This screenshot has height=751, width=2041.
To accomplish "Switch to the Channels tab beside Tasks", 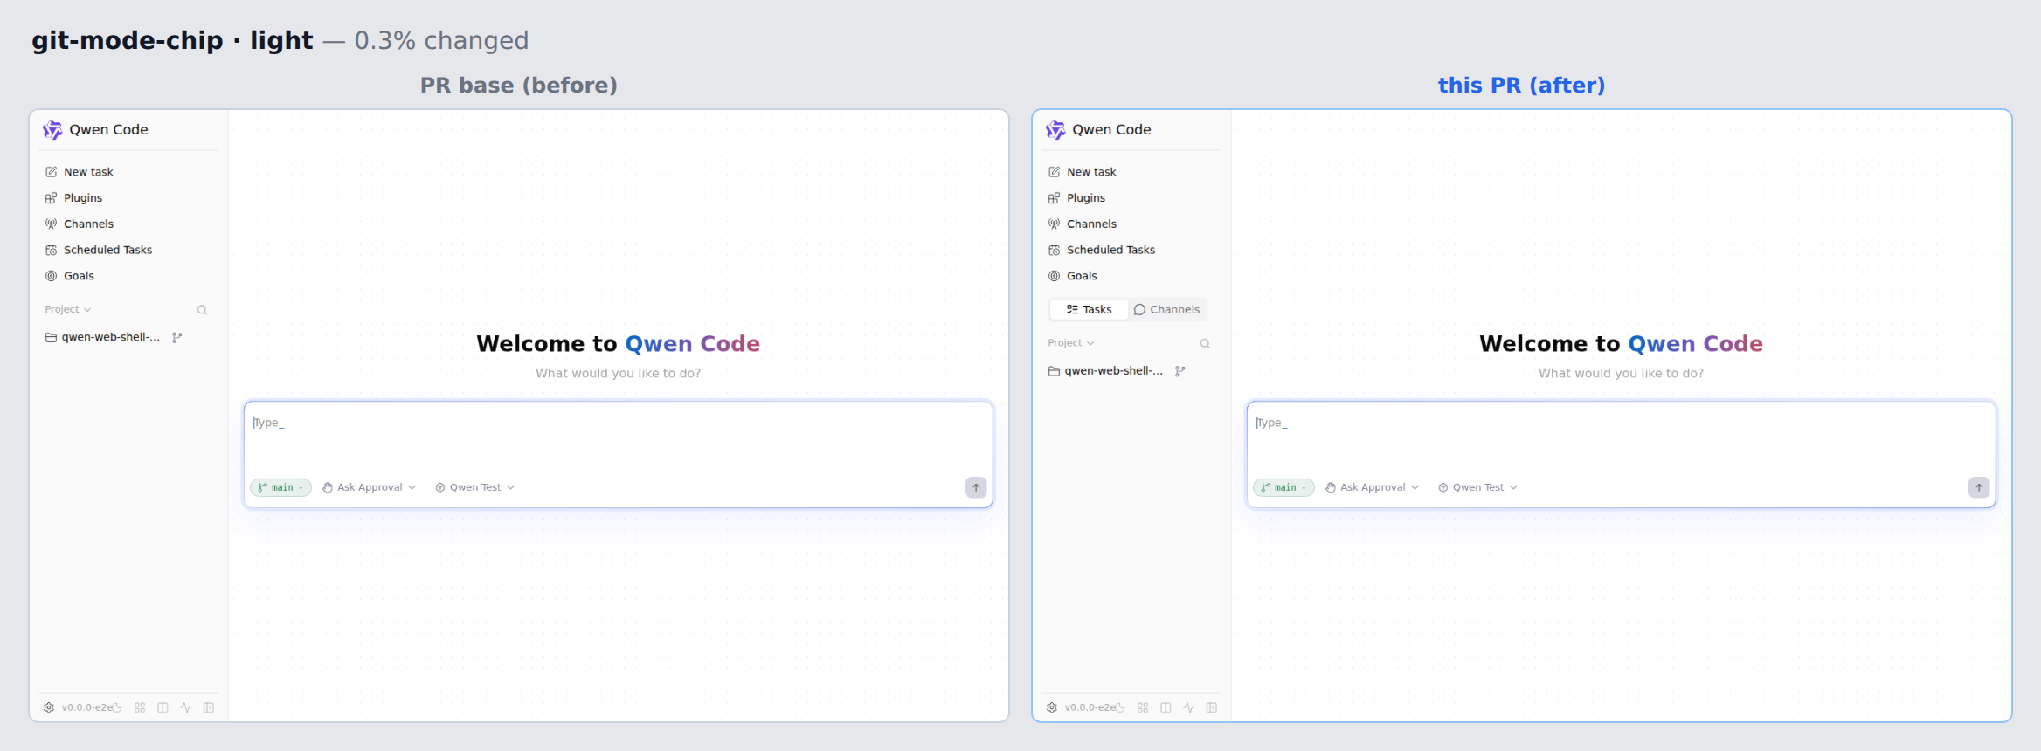I will point(1166,310).
